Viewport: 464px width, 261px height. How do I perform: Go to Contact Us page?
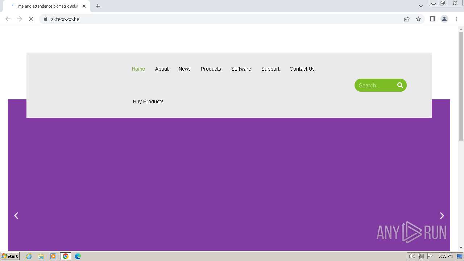pos(302,69)
